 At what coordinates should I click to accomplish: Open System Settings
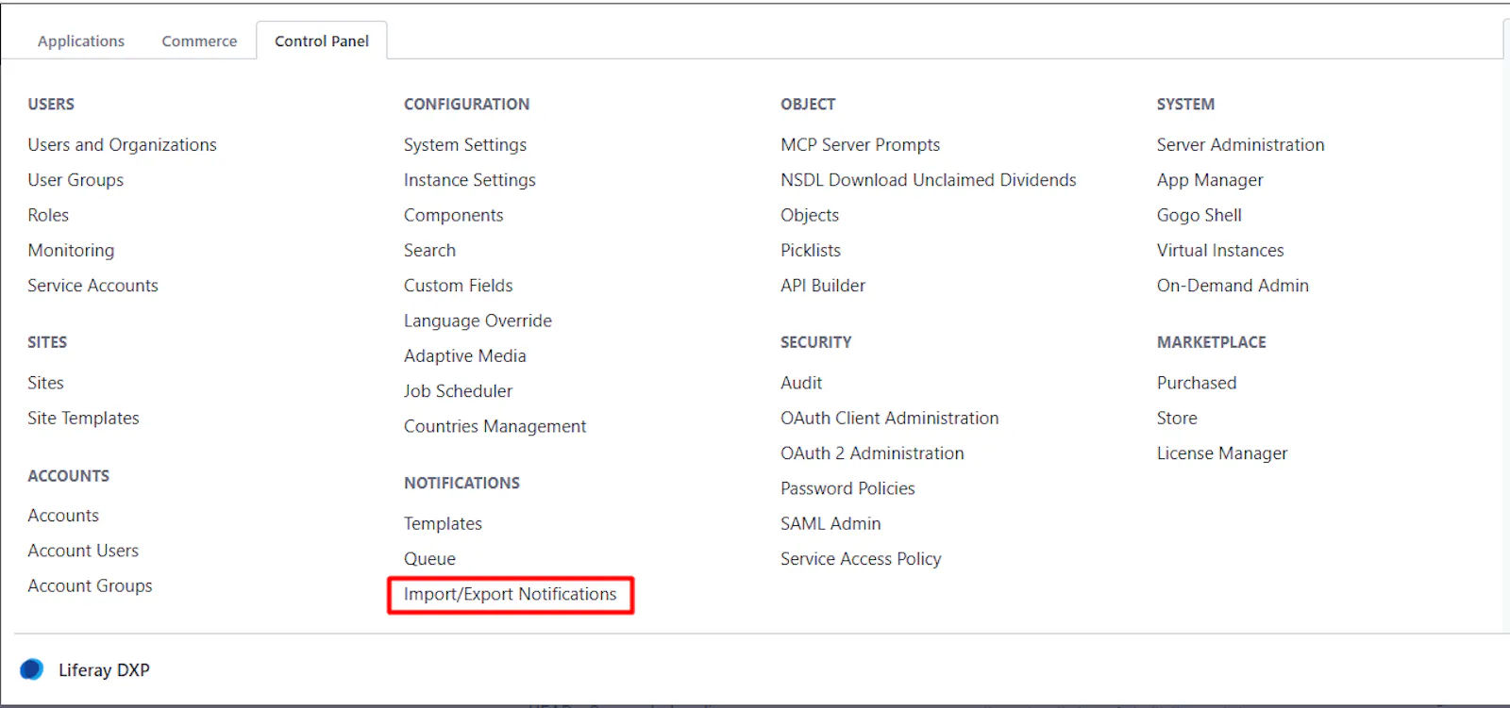(465, 145)
